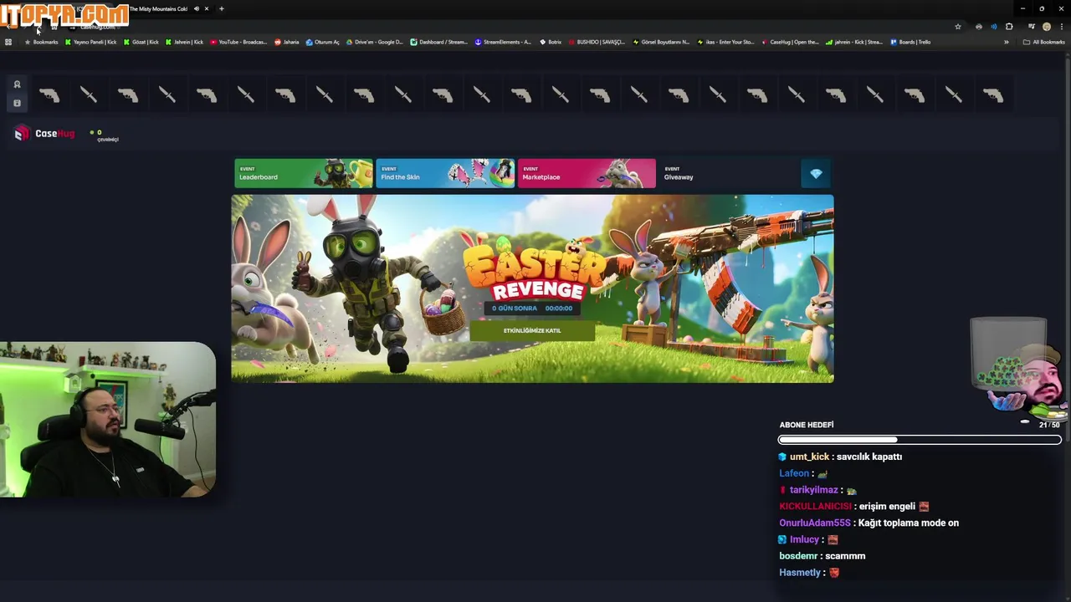Open the CaseHug | Open the bookmark

pyautogui.click(x=790, y=42)
